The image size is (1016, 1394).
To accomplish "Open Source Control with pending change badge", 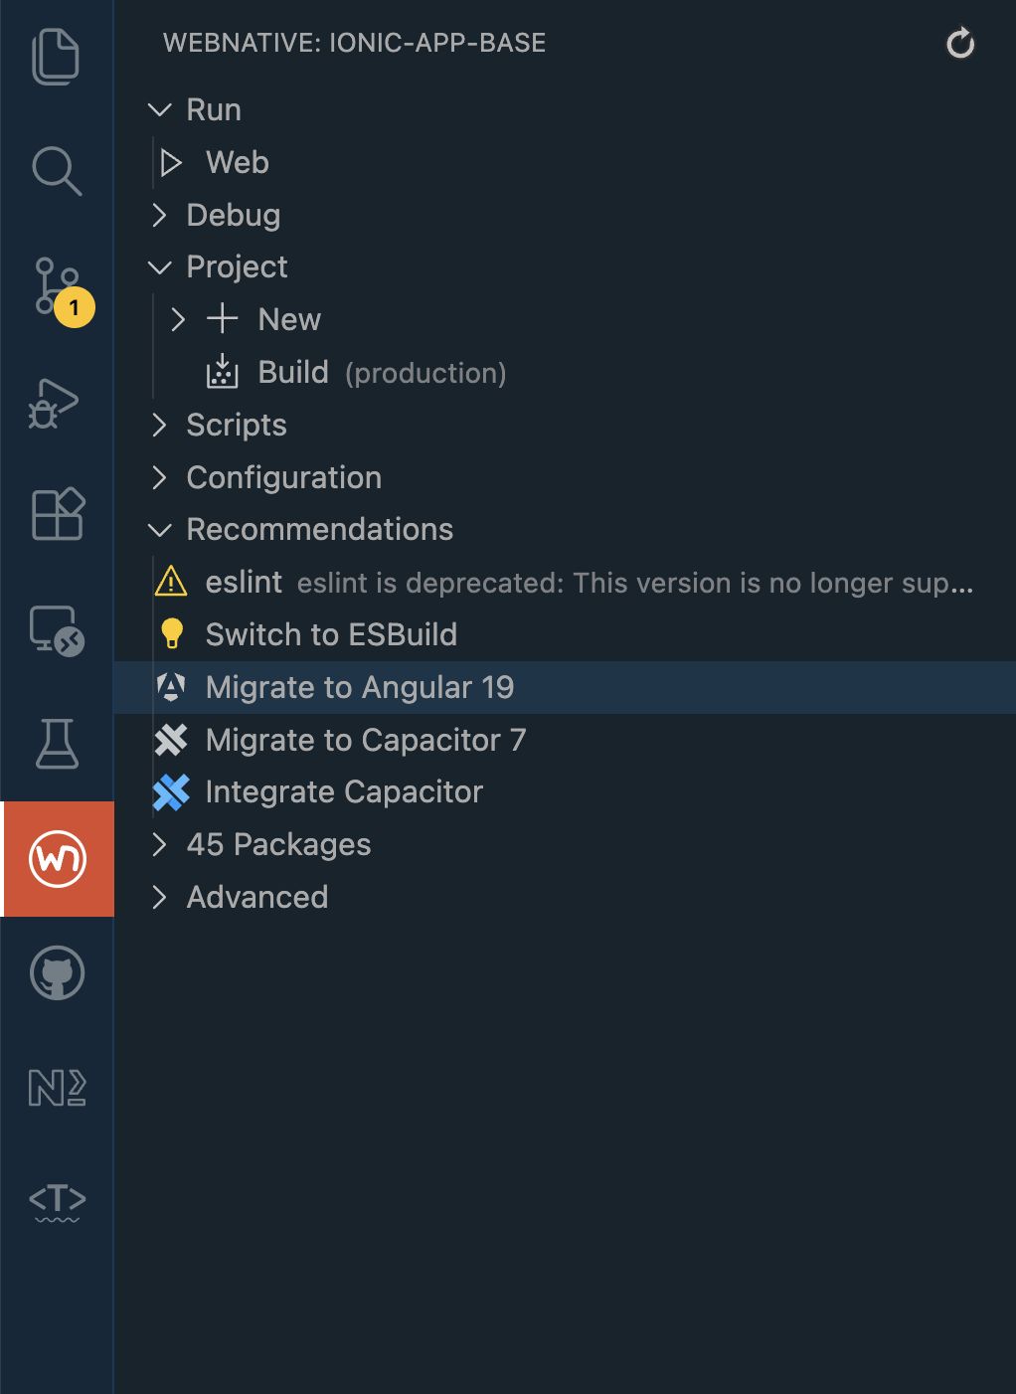I will [57, 285].
